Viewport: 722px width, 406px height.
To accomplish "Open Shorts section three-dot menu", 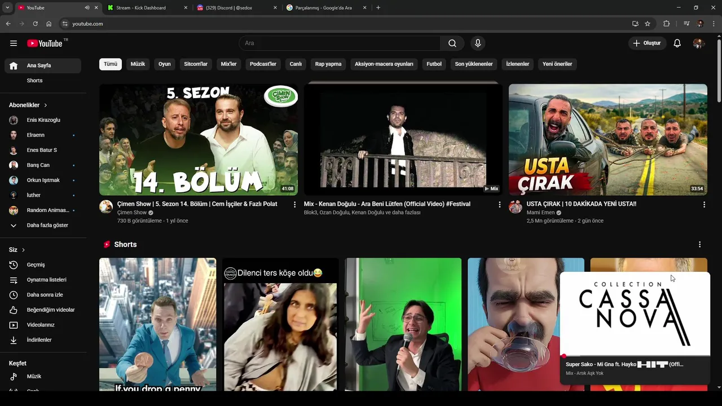I will click(x=699, y=245).
